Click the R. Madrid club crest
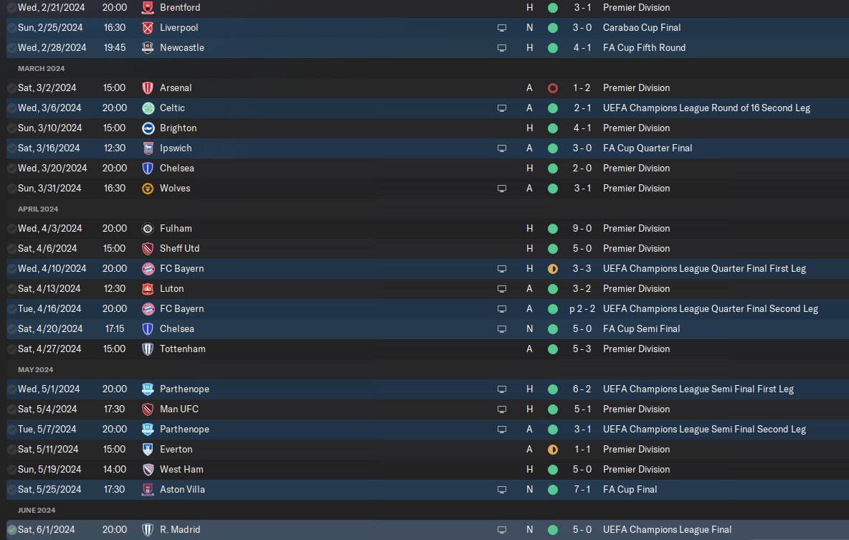The height and width of the screenshot is (540, 849). point(147,530)
